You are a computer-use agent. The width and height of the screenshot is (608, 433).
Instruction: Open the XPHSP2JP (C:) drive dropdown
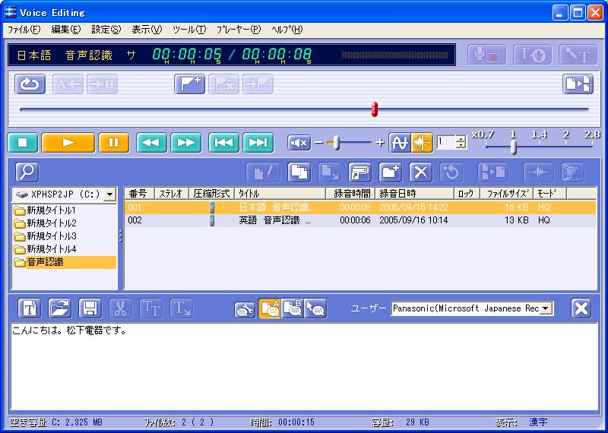point(109,194)
